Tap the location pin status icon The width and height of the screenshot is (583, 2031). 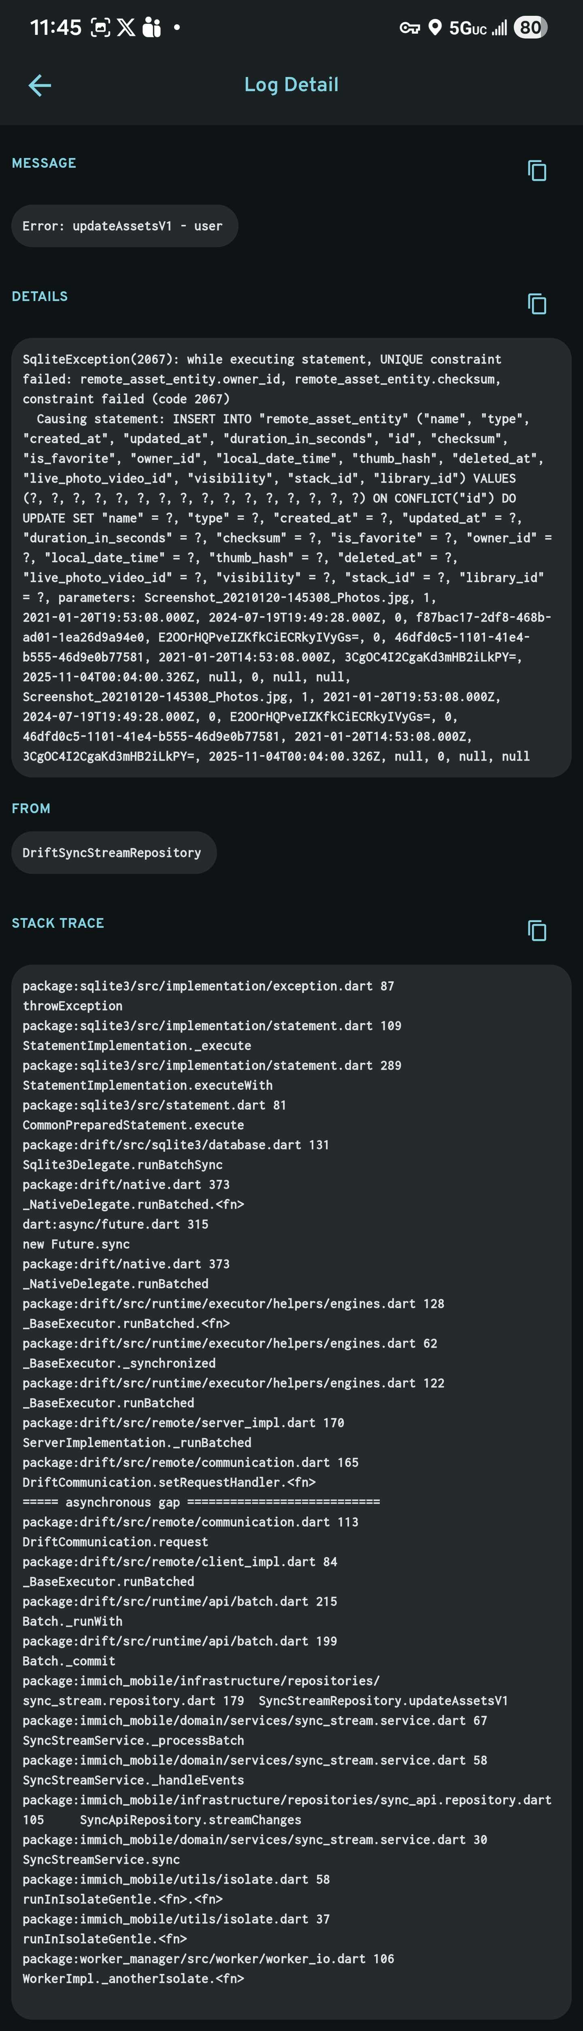[x=435, y=28]
